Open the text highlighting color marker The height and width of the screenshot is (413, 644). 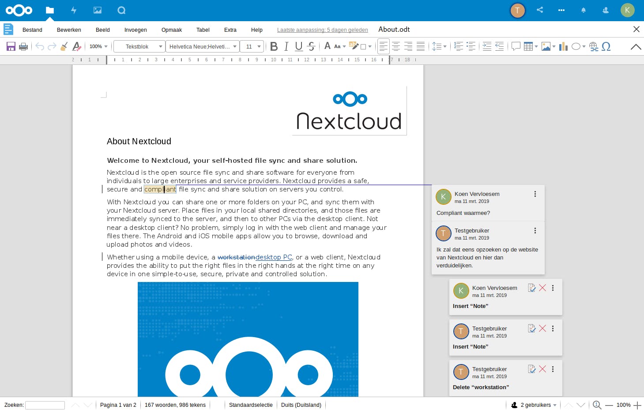point(354,46)
